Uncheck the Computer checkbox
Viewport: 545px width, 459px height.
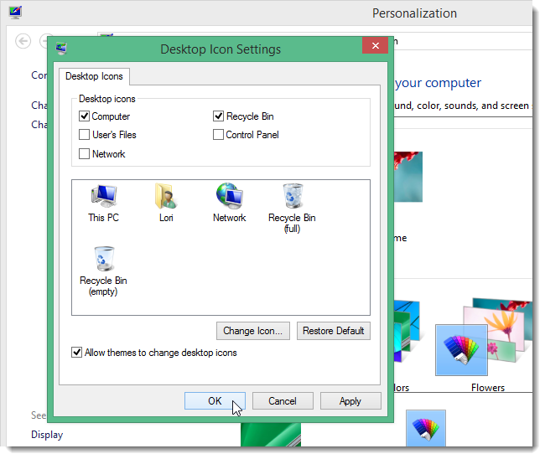84,116
